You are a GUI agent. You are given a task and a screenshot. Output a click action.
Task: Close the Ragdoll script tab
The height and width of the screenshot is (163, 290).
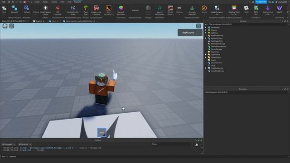(x=43, y=21)
